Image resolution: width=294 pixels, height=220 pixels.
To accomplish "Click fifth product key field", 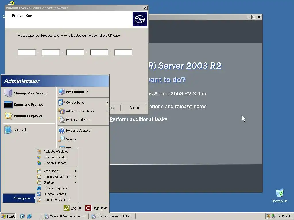I will click(123, 53).
